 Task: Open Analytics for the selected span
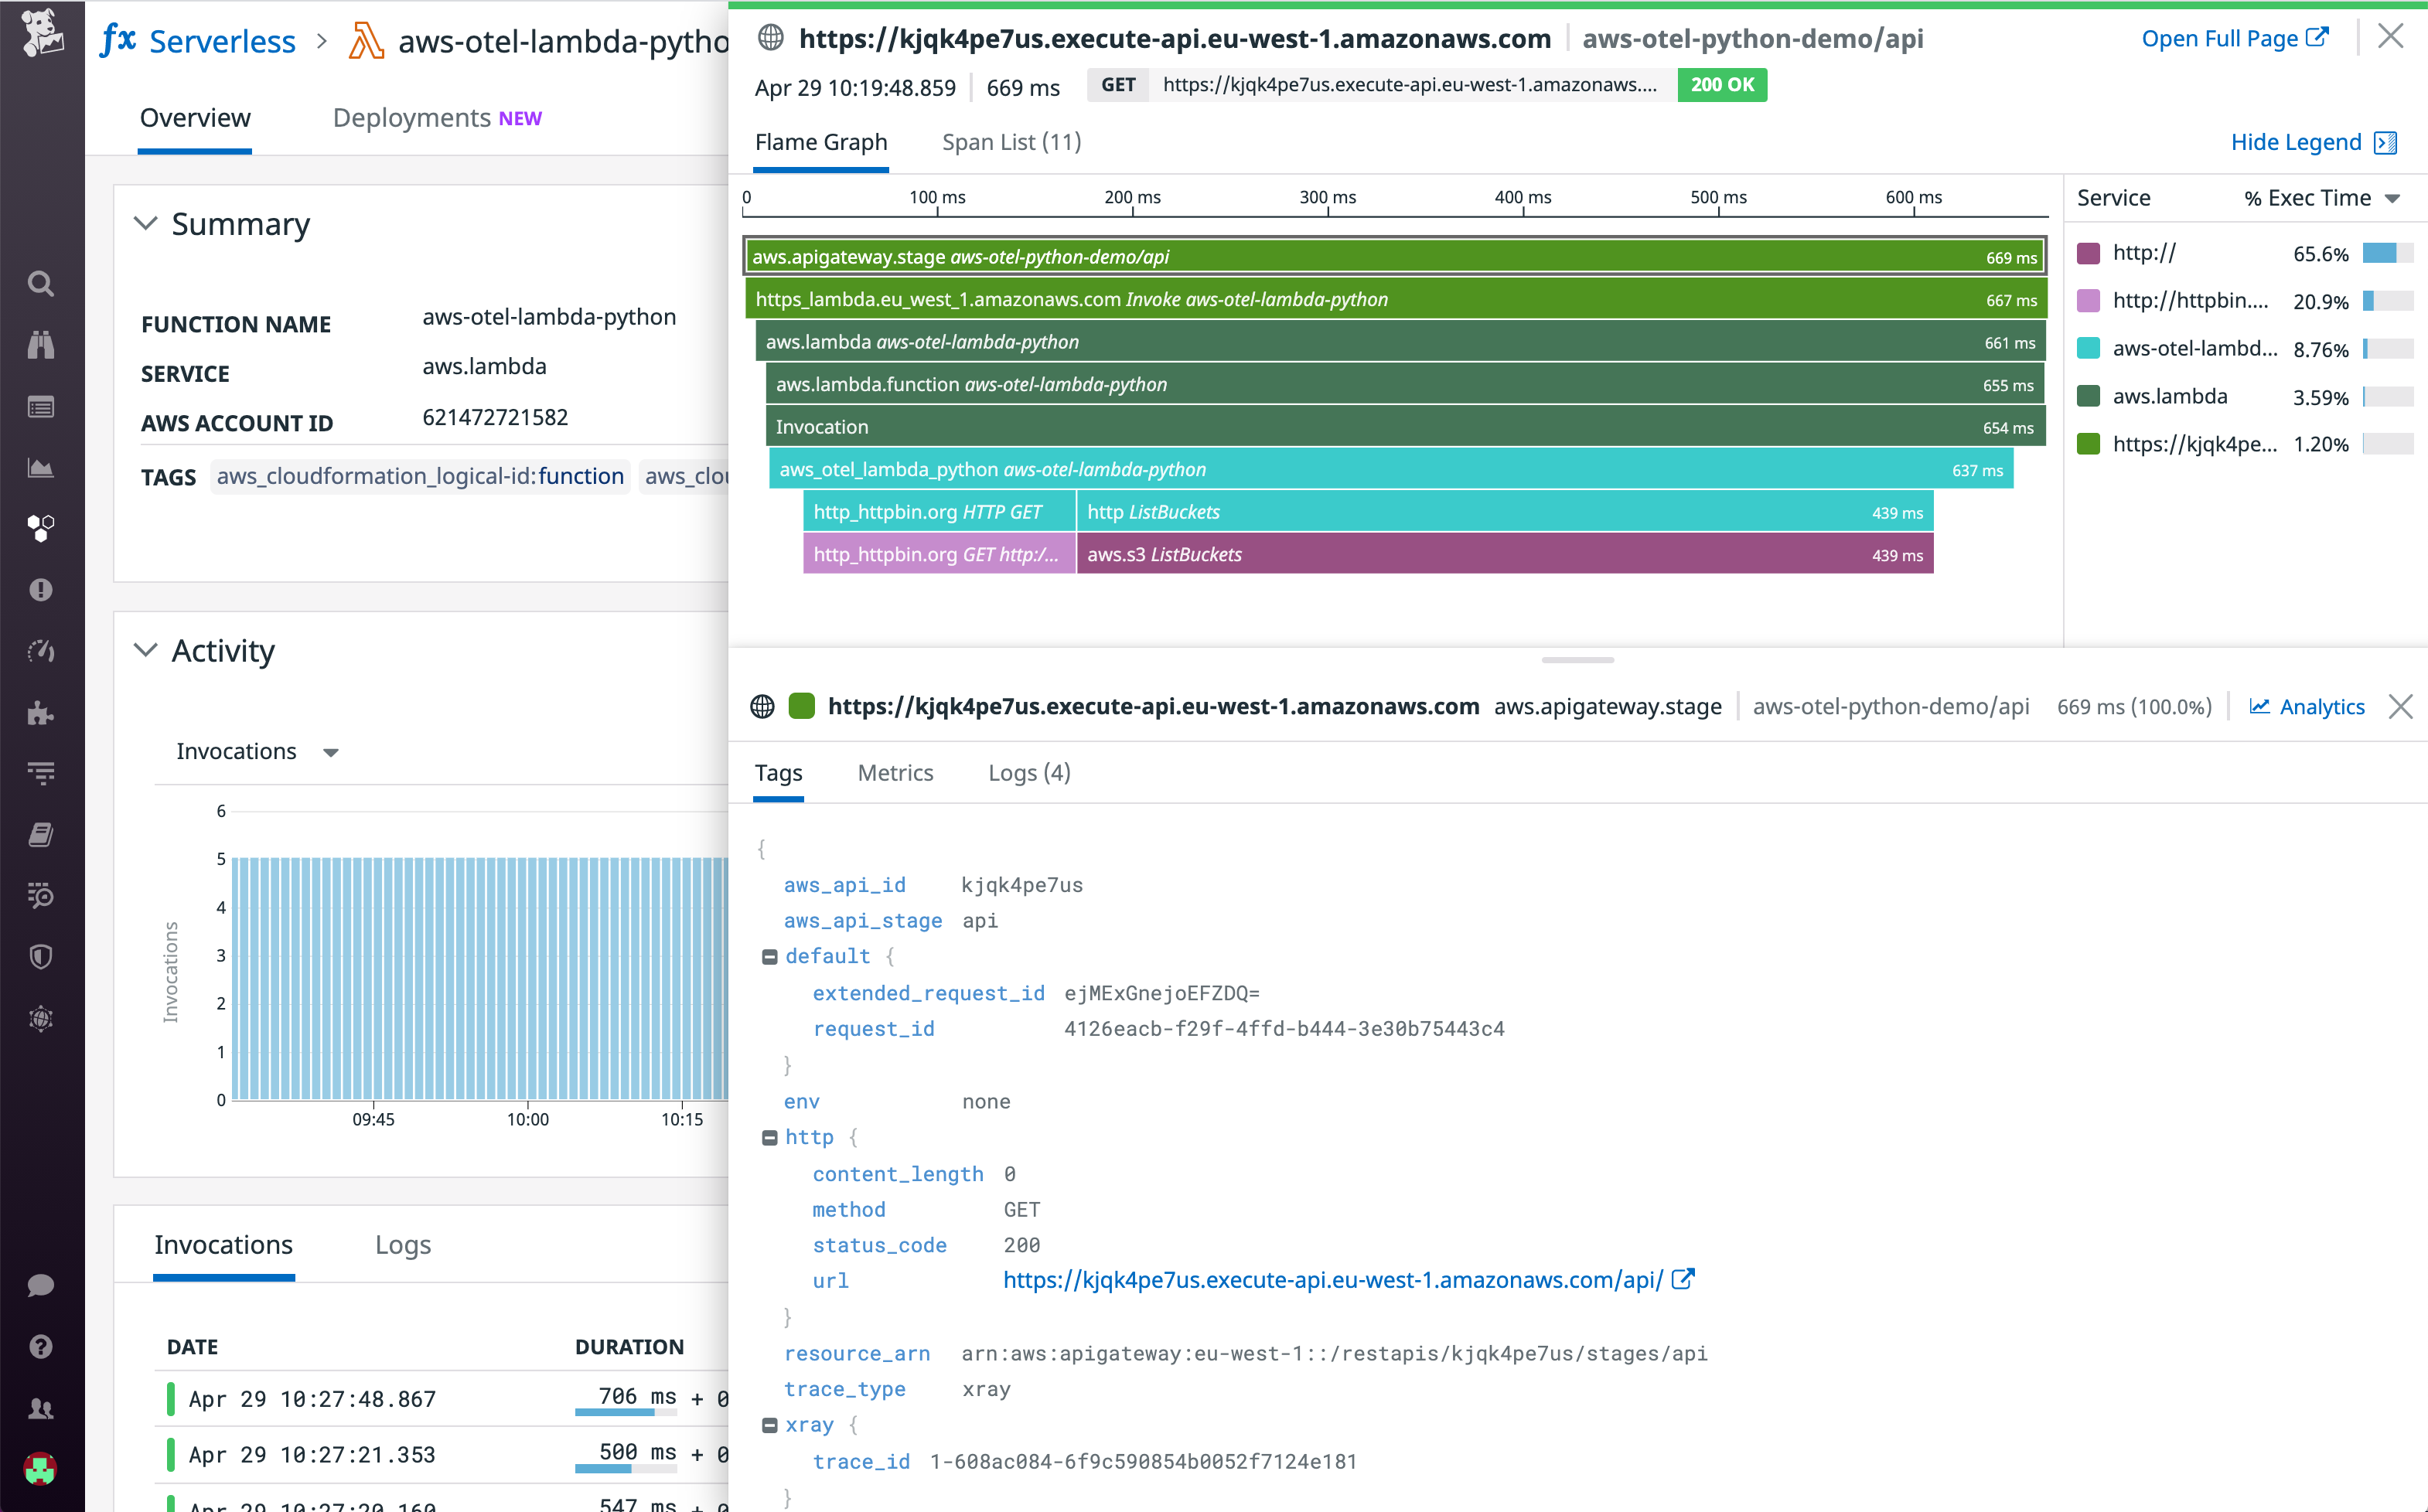click(x=2308, y=707)
